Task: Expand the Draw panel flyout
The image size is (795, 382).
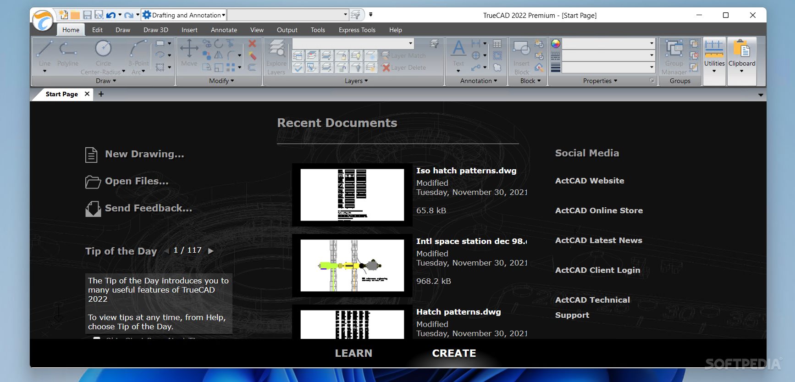Action: tap(106, 81)
